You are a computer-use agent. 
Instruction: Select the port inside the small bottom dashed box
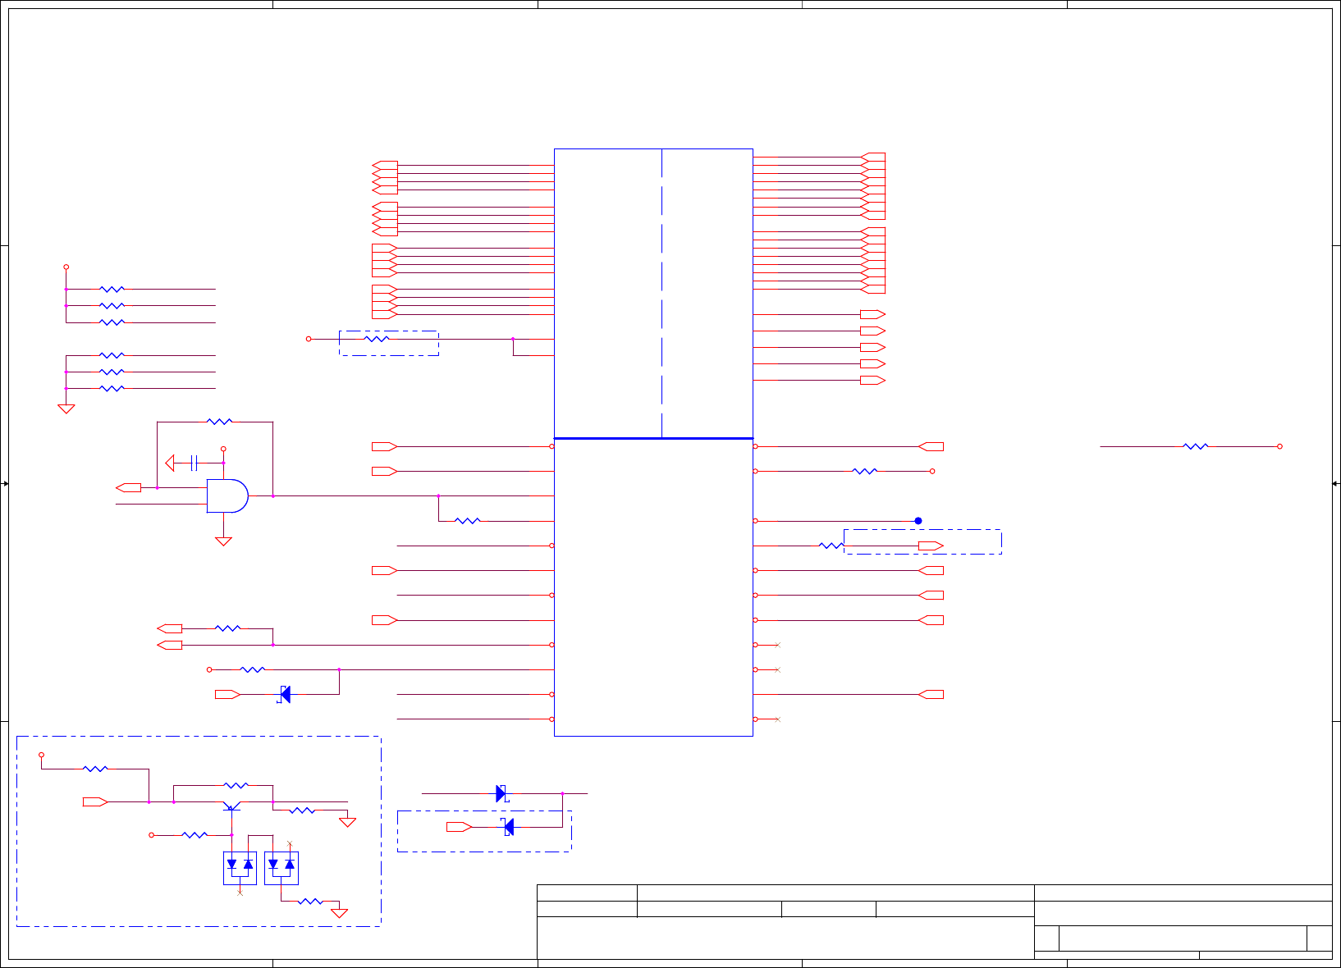[459, 827]
